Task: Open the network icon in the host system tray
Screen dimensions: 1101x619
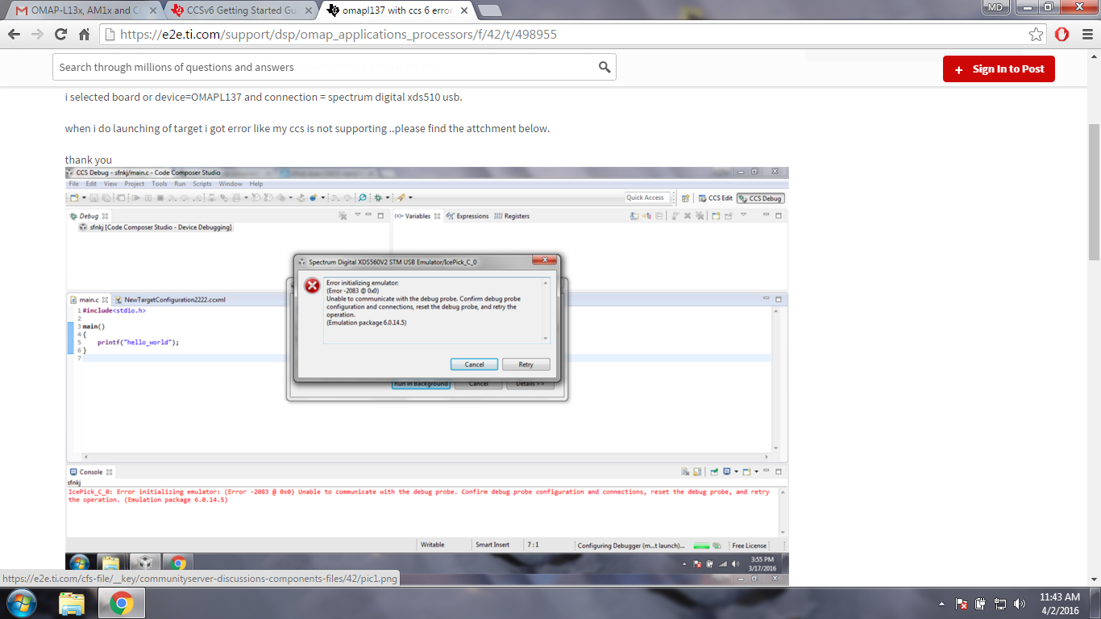Action: click(1000, 603)
